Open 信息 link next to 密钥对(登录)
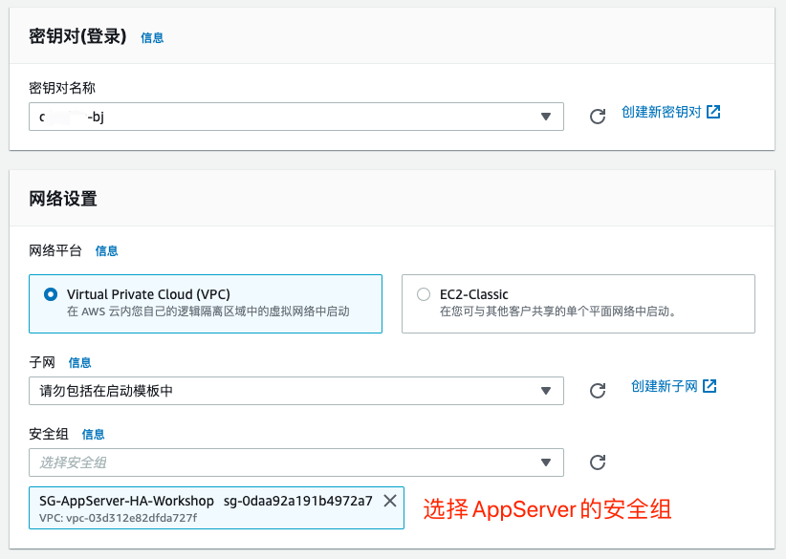The height and width of the screenshot is (559, 786). click(x=152, y=38)
